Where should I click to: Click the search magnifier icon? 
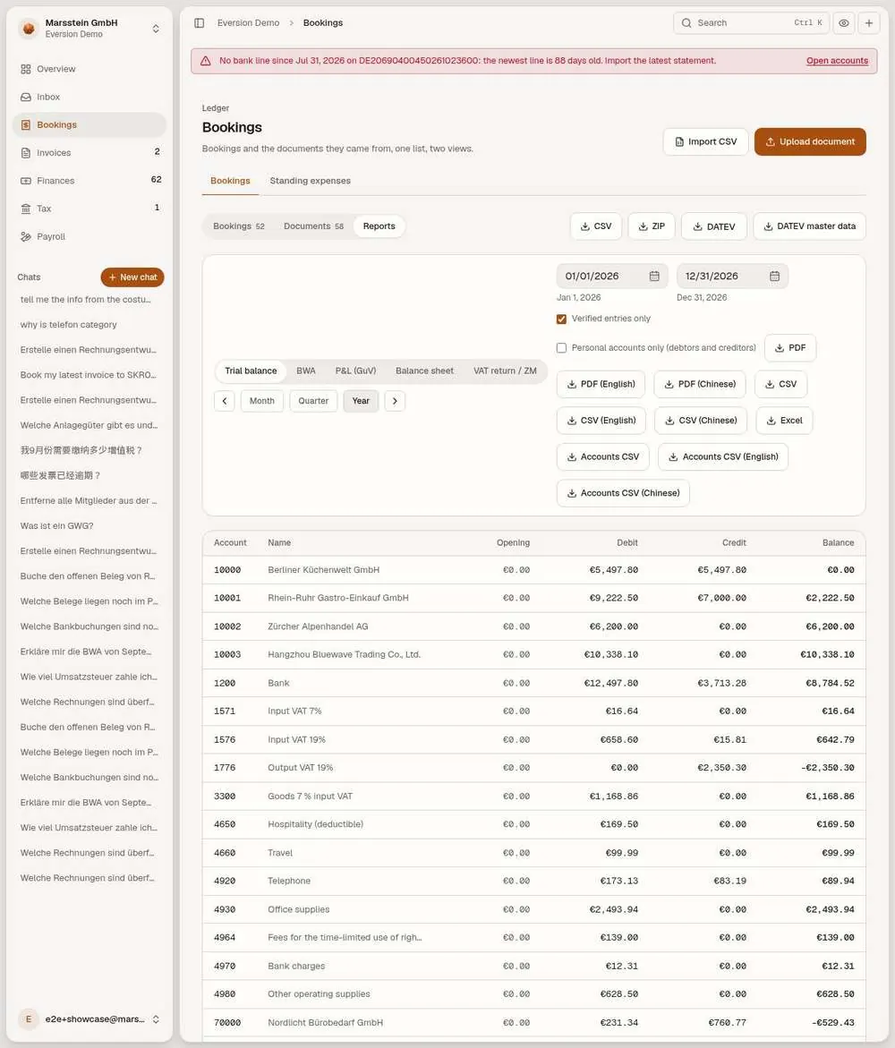click(x=686, y=22)
